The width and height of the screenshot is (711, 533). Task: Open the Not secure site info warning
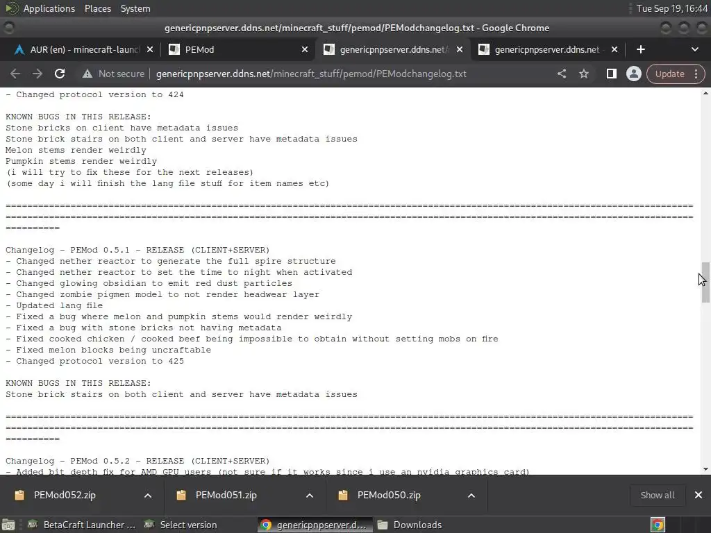click(x=113, y=74)
